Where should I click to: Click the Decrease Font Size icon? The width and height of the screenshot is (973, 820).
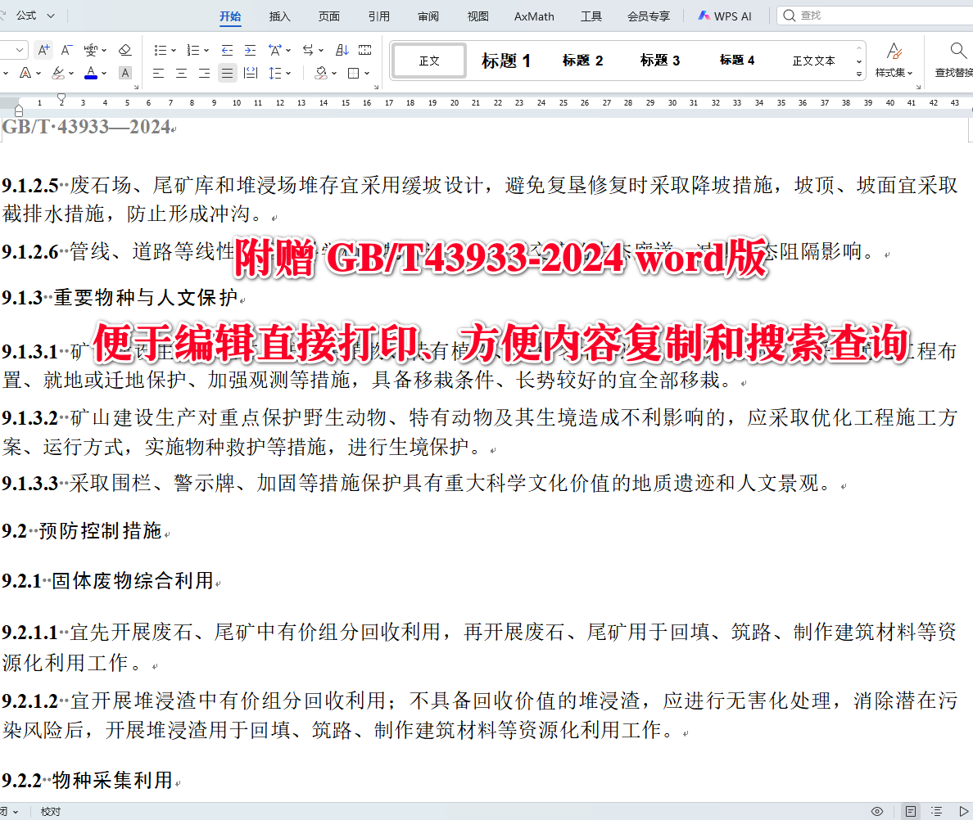[x=66, y=49]
